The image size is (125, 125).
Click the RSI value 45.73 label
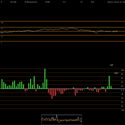pyautogui.click(x=115, y=31)
